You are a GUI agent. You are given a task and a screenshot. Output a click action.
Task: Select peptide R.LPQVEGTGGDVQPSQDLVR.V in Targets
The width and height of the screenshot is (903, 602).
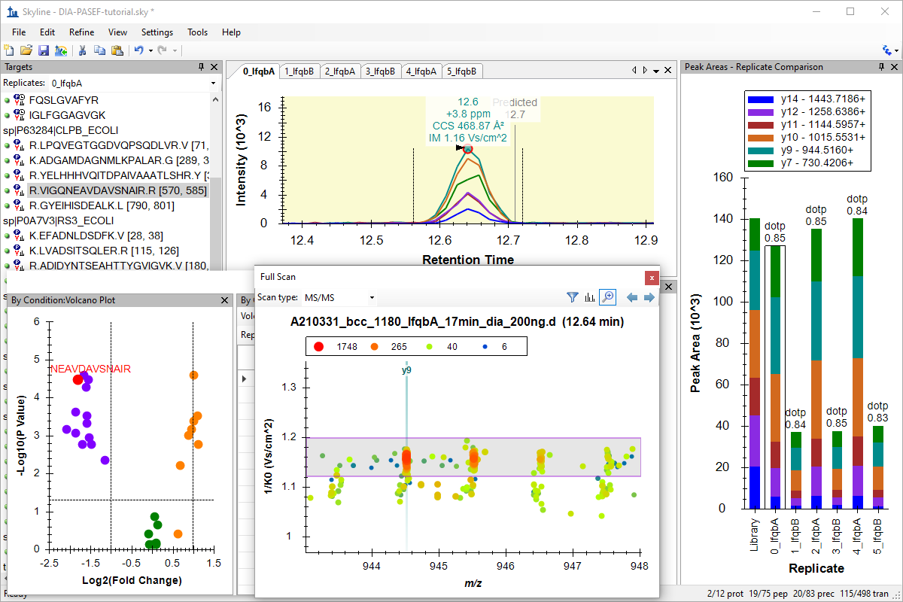click(x=118, y=145)
